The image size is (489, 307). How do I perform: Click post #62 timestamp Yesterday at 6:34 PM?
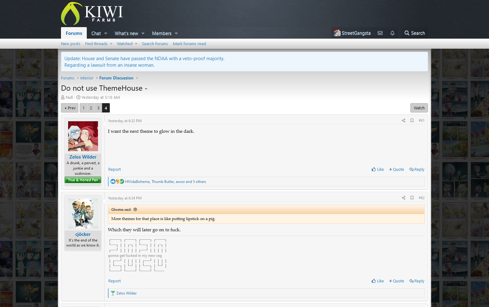click(125, 198)
